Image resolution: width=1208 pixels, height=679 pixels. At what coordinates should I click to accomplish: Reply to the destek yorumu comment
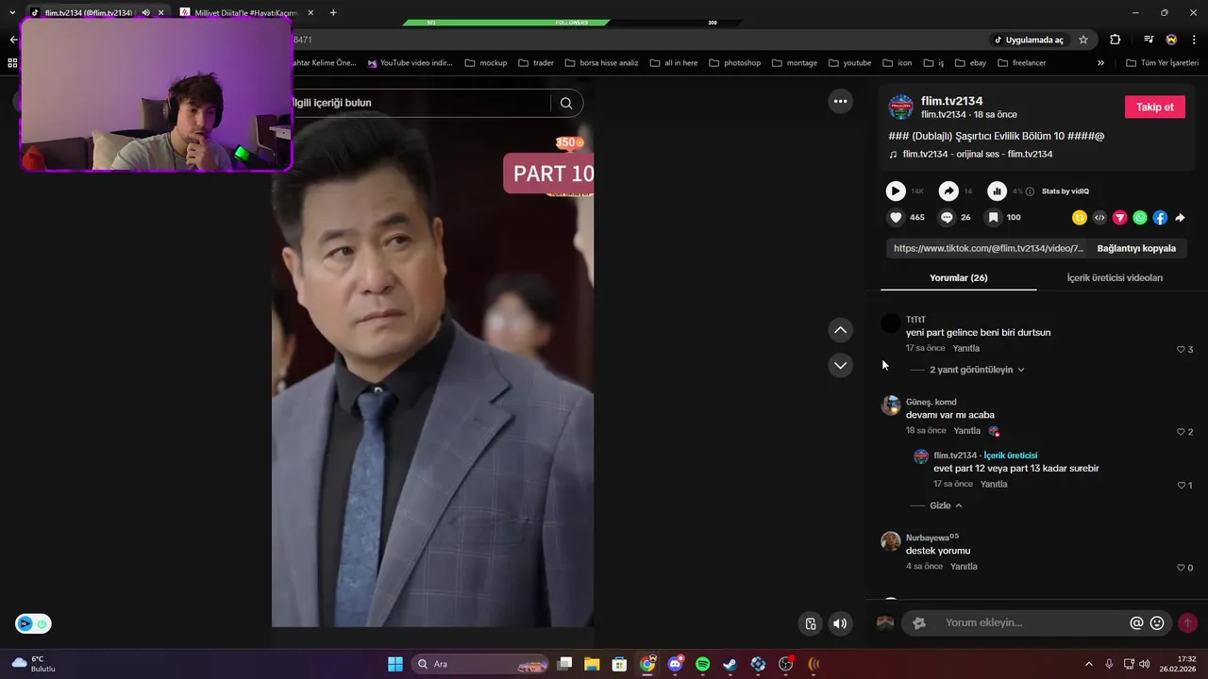coord(964,567)
